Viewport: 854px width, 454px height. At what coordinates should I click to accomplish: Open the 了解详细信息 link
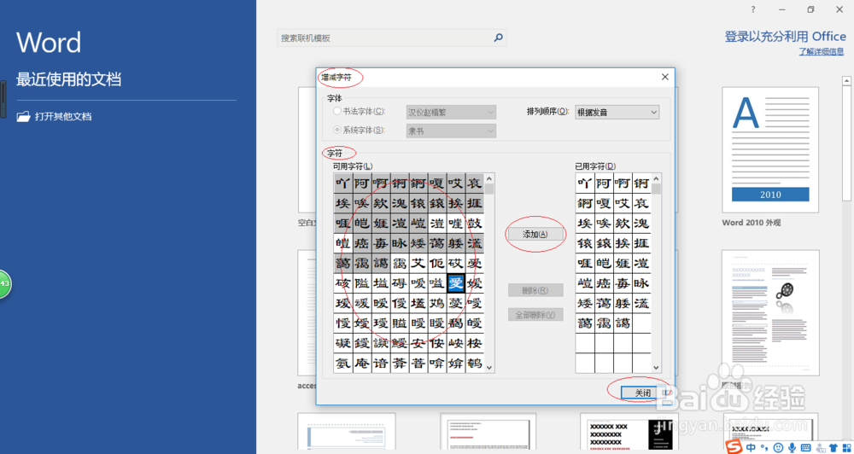pos(822,52)
